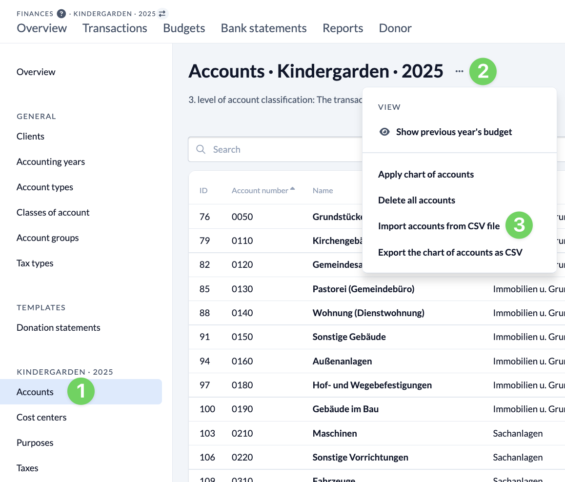Open the Pastorei (Gemeindebüro) account row
The width and height of the screenshot is (565, 482).
(363, 289)
